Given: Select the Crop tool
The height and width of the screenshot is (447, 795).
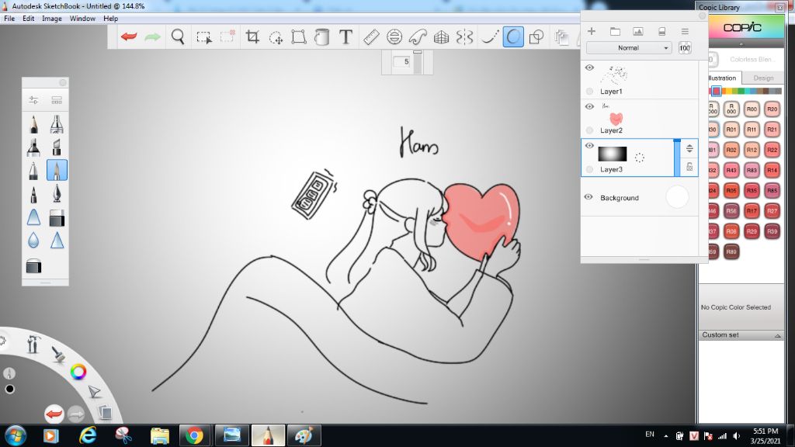Looking at the screenshot, I should [x=252, y=36].
